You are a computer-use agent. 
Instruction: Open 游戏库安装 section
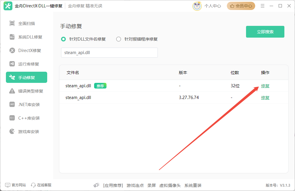[x=27, y=131]
